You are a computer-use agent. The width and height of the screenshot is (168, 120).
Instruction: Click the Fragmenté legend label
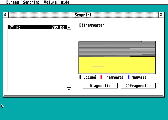[x=114, y=77]
